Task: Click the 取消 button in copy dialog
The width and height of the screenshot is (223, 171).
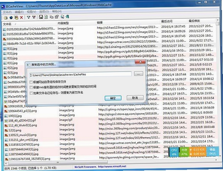Action: [135, 98]
